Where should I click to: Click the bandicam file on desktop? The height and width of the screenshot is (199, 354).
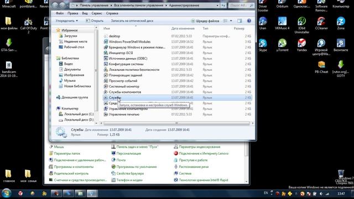9,69
